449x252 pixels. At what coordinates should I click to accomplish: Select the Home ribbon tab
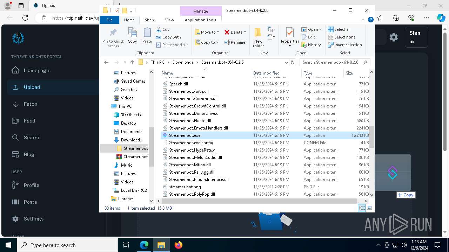tap(129, 20)
